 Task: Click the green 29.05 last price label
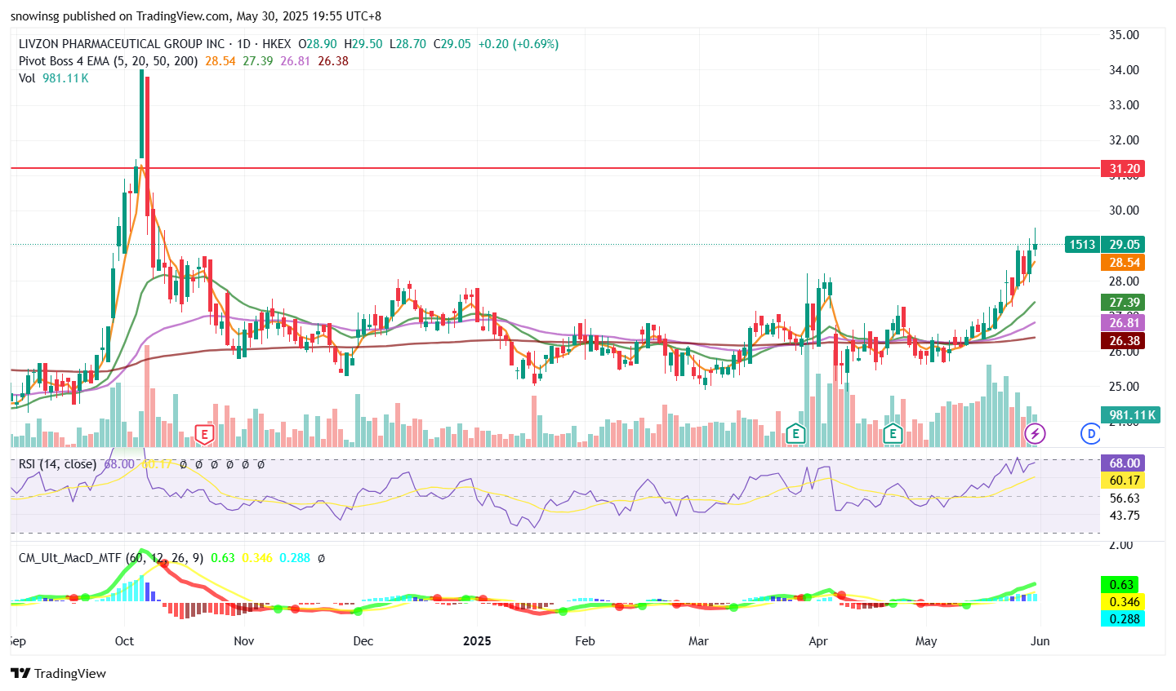click(1124, 245)
